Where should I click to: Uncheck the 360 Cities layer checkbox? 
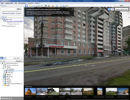click(x=5, y=72)
